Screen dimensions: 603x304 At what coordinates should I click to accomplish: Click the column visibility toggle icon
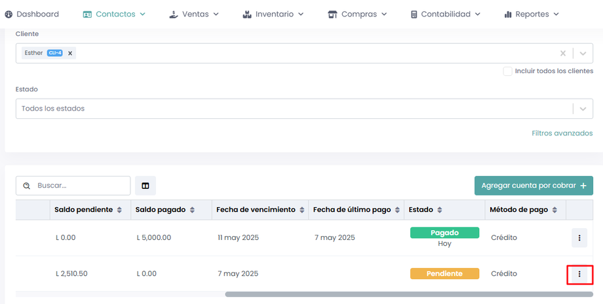[x=146, y=186]
